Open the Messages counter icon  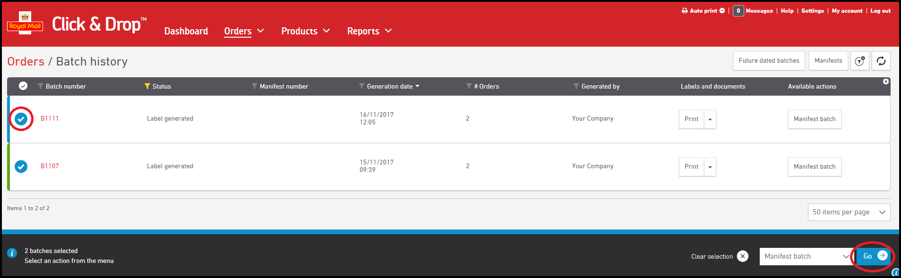[x=738, y=11]
